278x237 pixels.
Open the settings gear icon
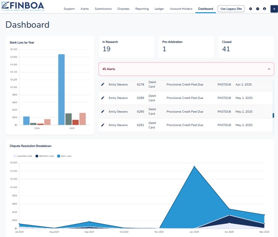pos(251,9)
